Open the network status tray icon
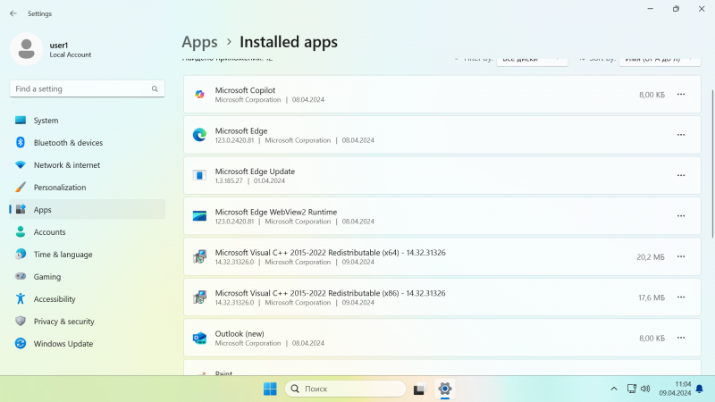 point(632,389)
